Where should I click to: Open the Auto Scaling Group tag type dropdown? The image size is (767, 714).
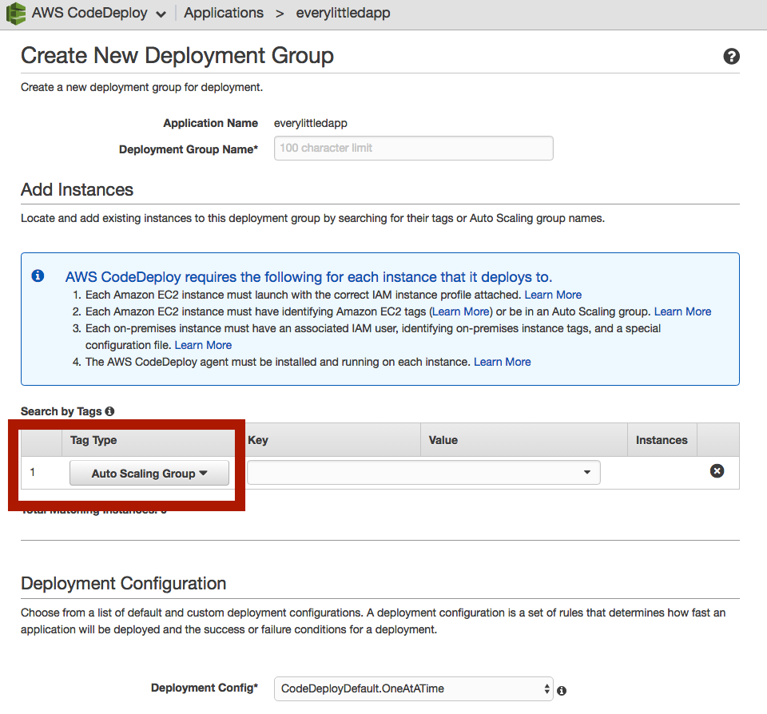click(149, 473)
